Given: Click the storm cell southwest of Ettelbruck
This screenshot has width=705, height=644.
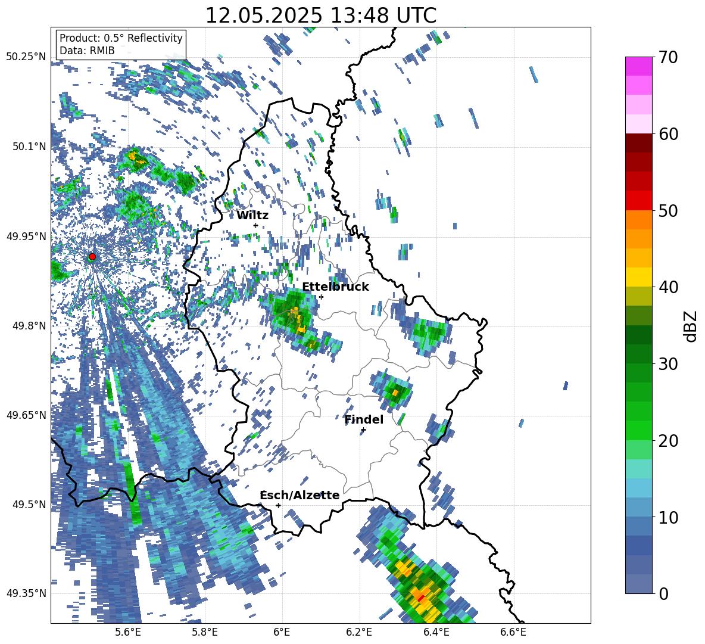Looking at the screenshot, I should point(295,316).
